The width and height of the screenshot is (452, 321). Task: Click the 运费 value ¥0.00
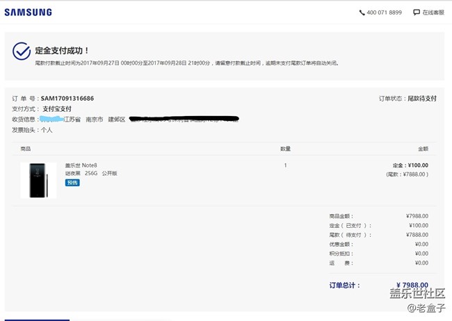coord(421,263)
